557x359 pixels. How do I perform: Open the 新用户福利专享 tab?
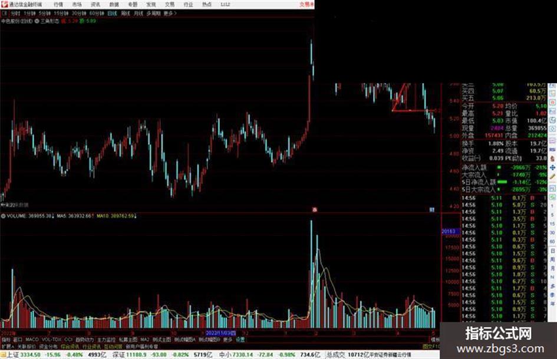(x=141, y=346)
